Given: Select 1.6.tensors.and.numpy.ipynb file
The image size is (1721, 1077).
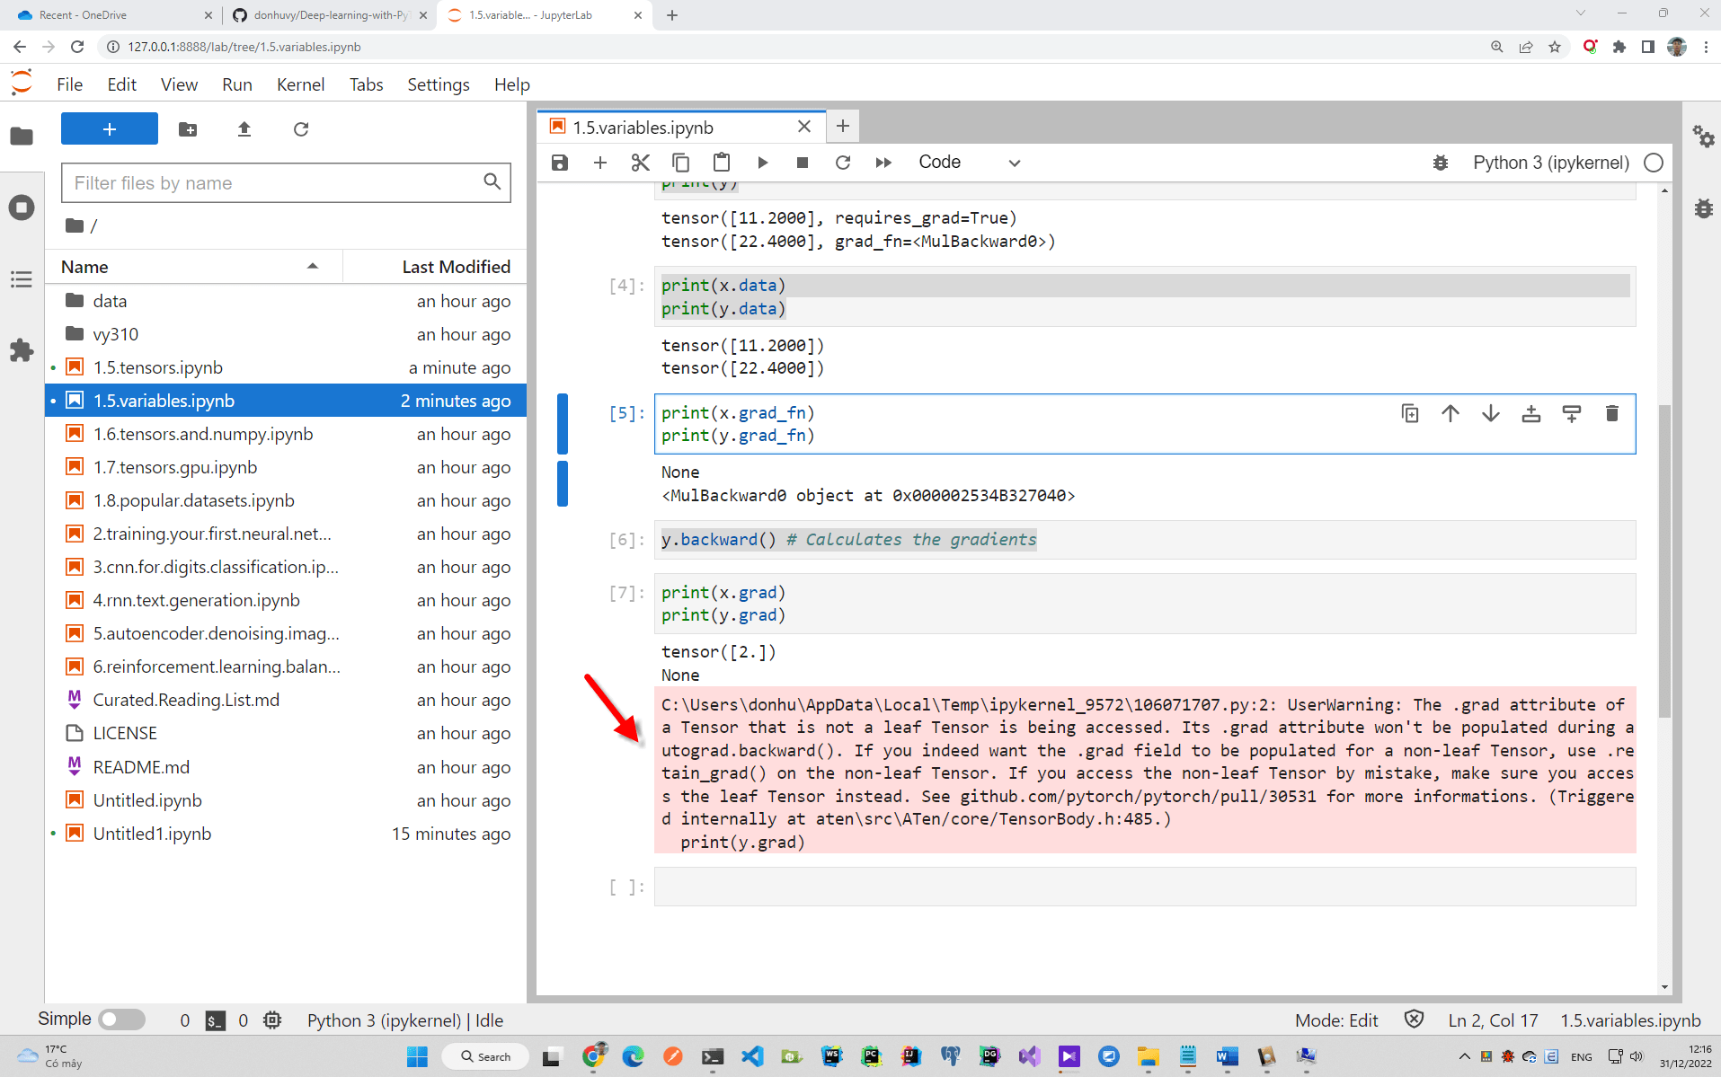Looking at the screenshot, I should [286, 434].
